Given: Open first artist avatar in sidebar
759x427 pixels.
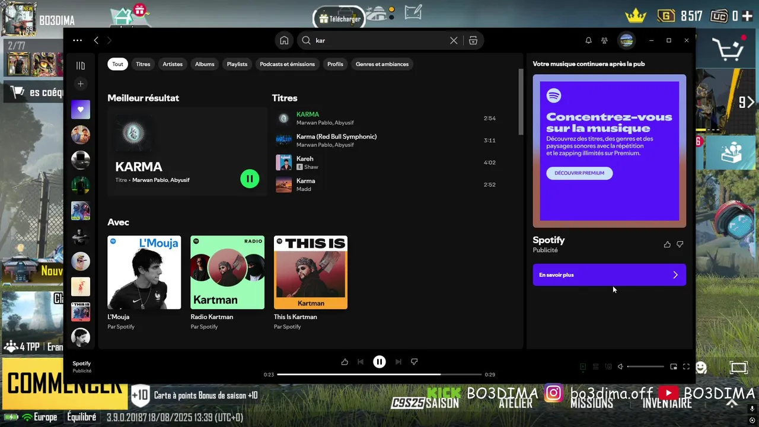Looking at the screenshot, I should 81,135.
